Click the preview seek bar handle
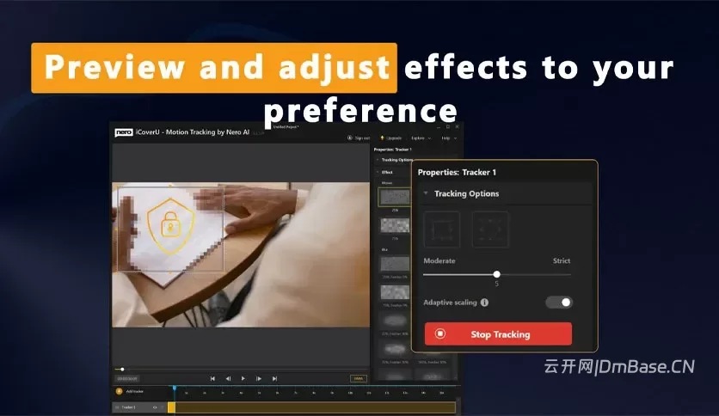 (122, 370)
